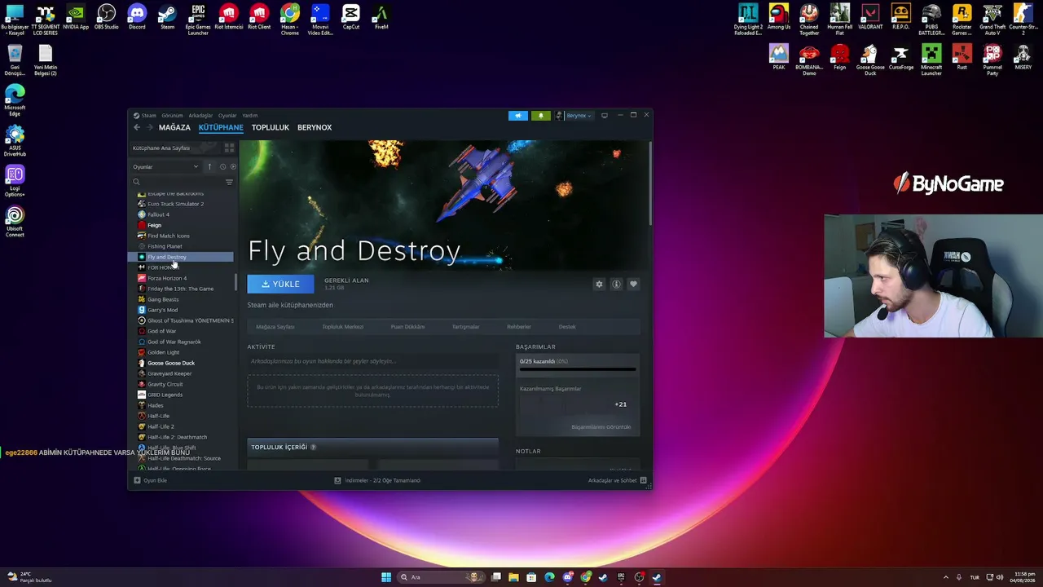Open NVIDIA App desktop shortcut

(x=76, y=16)
